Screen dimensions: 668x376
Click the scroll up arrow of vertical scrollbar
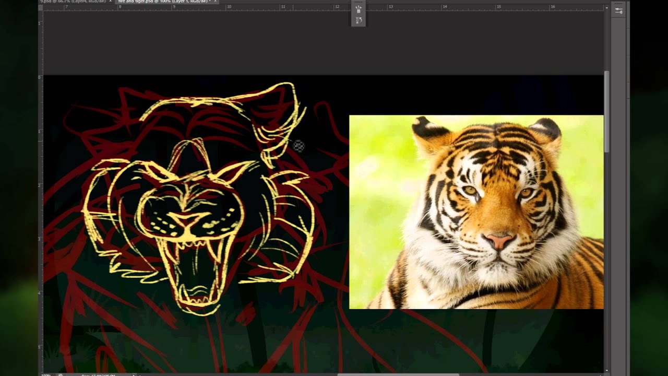tap(606, 8)
